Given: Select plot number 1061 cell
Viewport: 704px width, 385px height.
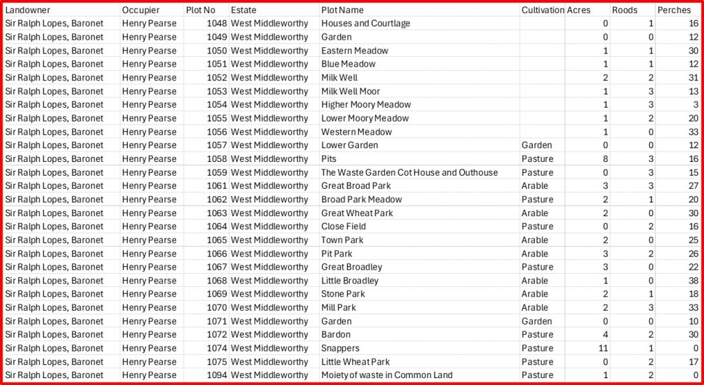Looking at the screenshot, I should point(206,185).
